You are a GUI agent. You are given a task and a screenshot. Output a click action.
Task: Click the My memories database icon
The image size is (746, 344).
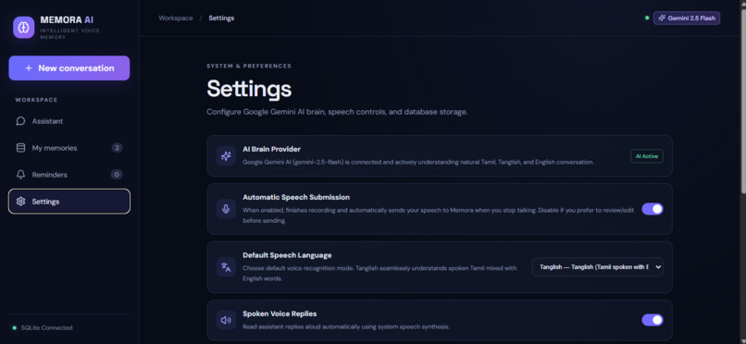20,148
